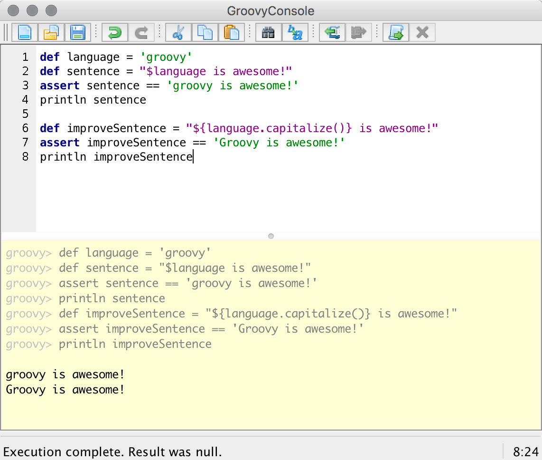The width and height of the screenshot is (542, 460).
Task: Open Find with the binoculars icon
Action: coord(268,32)
